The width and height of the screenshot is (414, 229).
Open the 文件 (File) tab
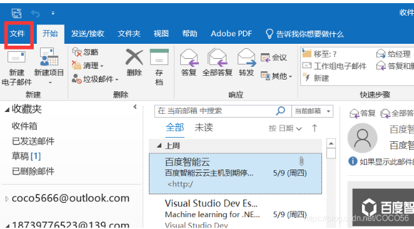point(17,34)
